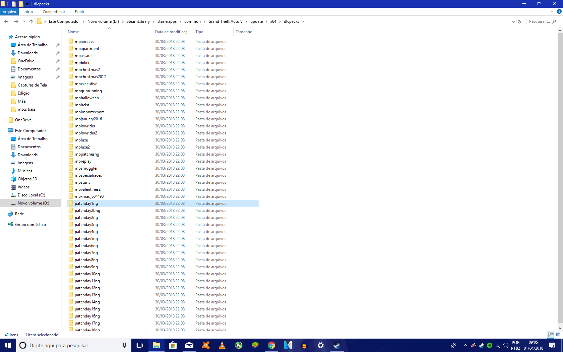Navigate to SteamLibrary in the address bar
Screen dimensions: 563x352
pyautogui.click(x=138, y=21)
